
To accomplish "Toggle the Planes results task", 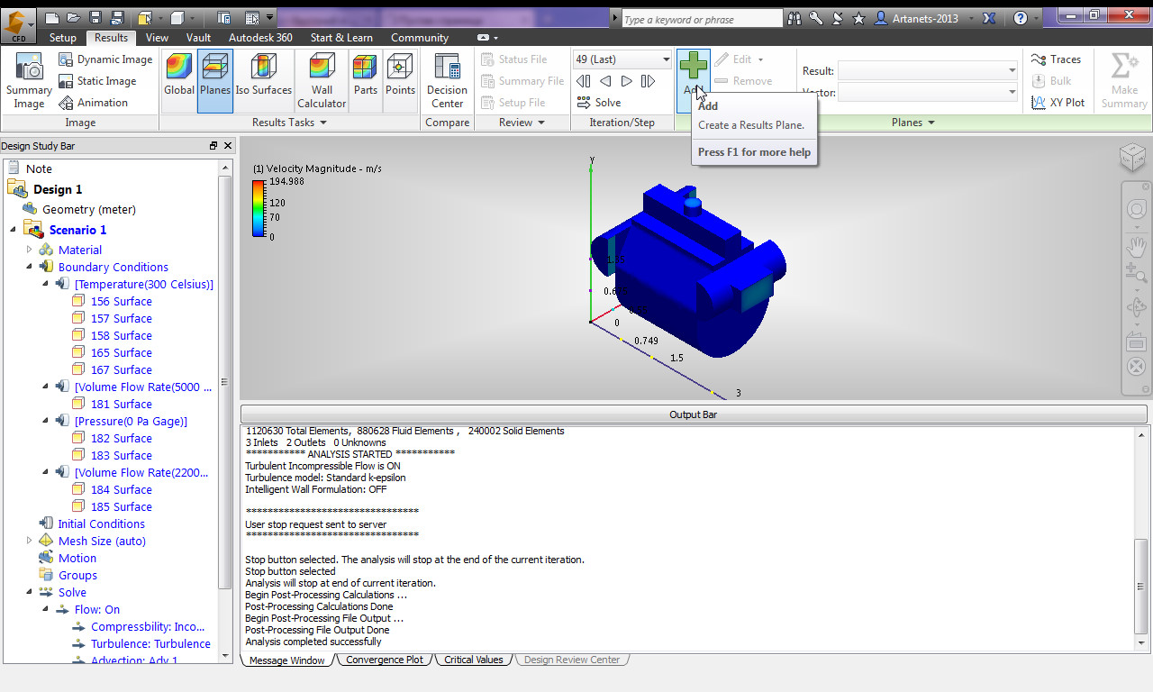I will click(215, 79).
